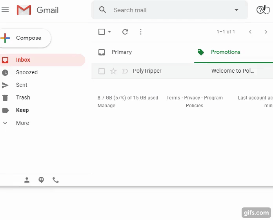The image size is (273, 220).
Task: Open the select options dropdown arrow
Action: (x=109, y=32)
